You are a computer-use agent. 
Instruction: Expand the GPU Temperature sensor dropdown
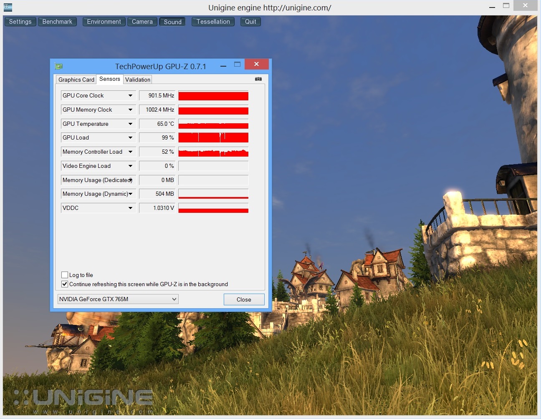(x=130, y=124)
